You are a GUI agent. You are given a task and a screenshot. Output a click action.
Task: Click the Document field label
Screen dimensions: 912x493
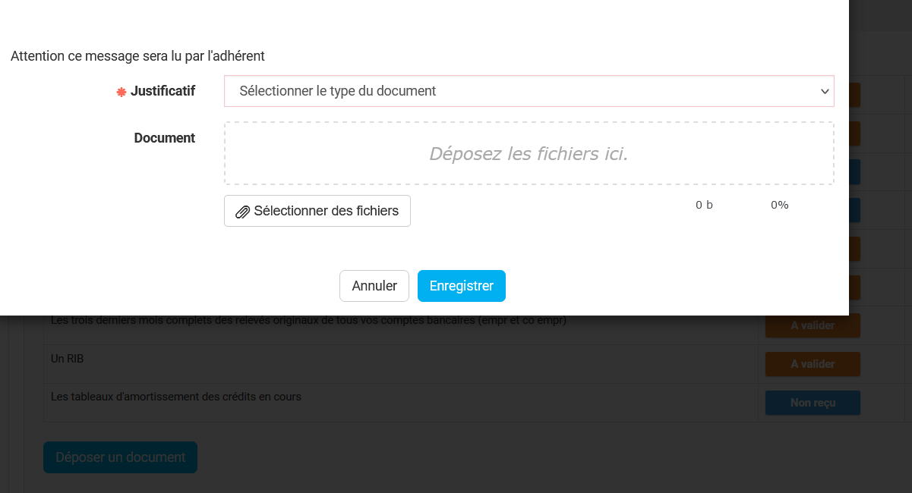click(x=165, y=138)
